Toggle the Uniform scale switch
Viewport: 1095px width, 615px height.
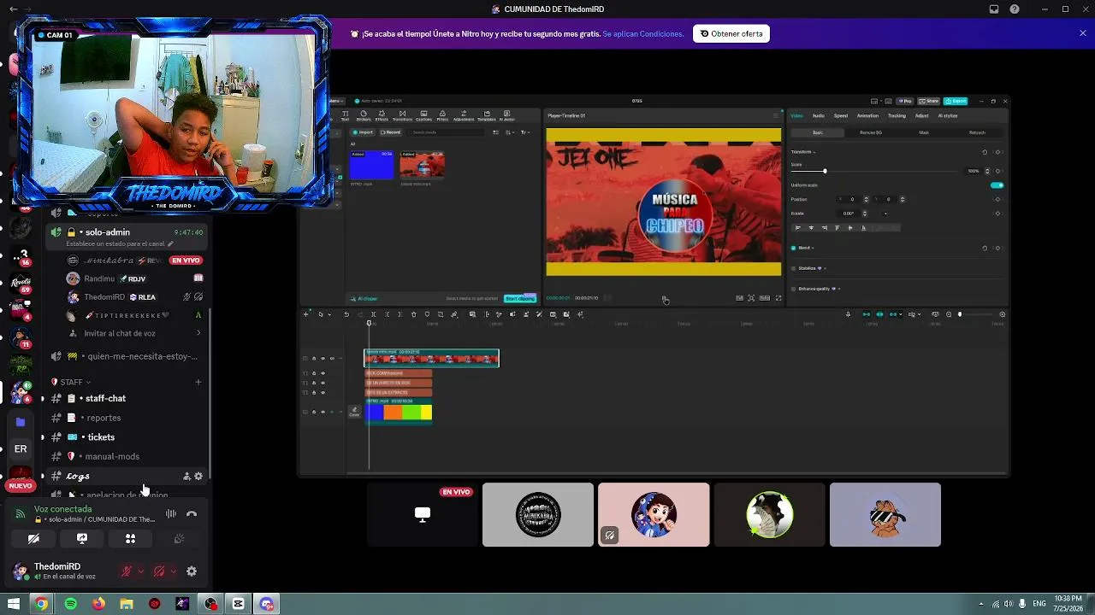[997, 185]
